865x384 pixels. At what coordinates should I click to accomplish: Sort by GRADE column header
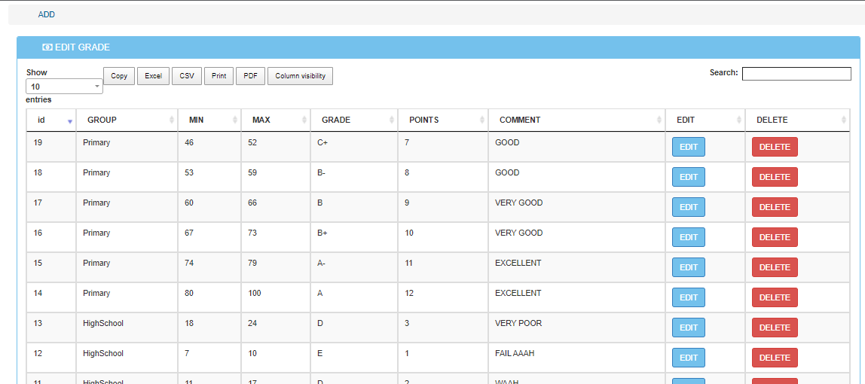coord(335,120)
